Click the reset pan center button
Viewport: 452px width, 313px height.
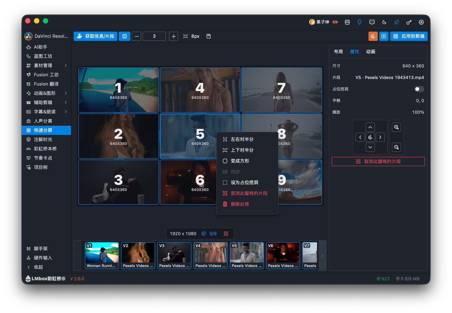pos(370,137)
